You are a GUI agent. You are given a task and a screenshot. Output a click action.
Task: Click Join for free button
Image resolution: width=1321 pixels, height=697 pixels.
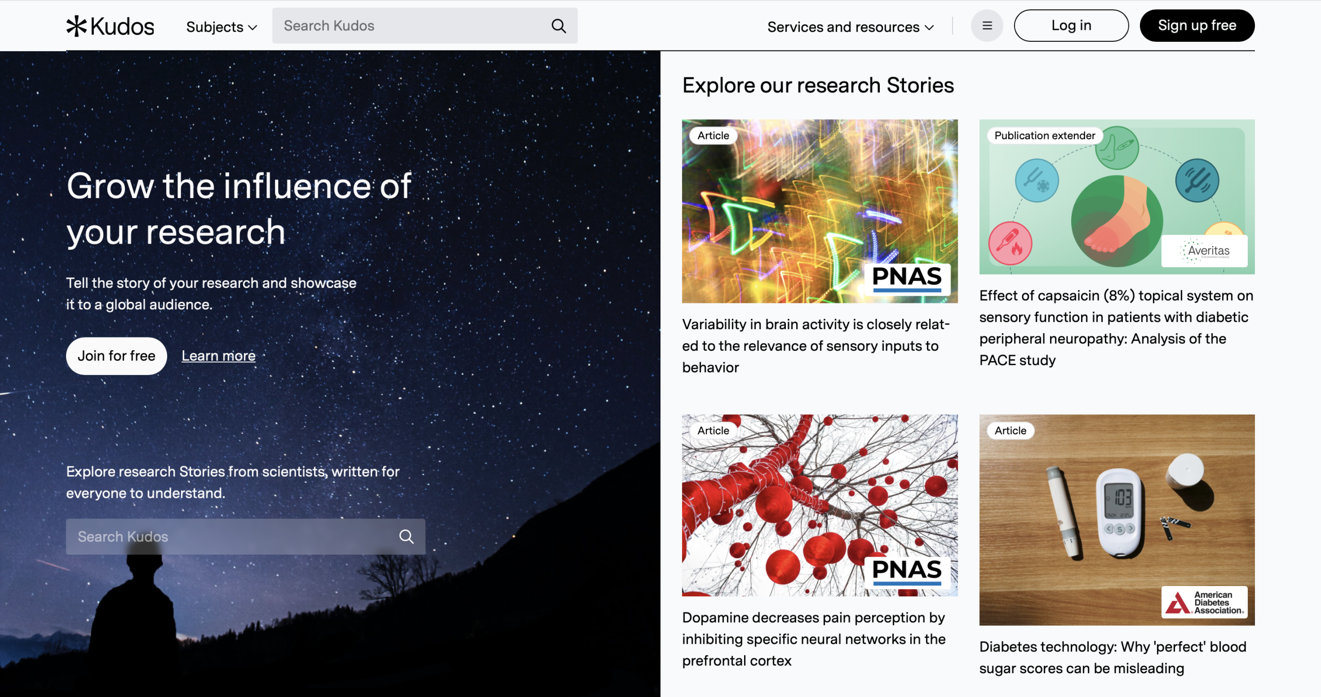click(117, 356)
